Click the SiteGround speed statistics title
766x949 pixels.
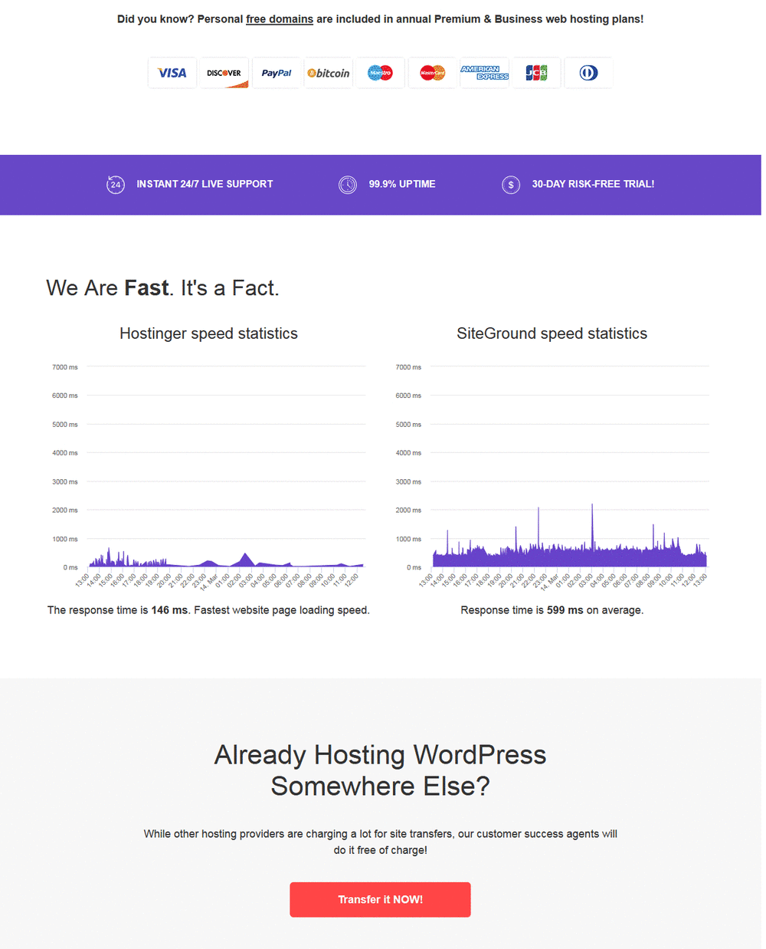click(x=552, y=333)
